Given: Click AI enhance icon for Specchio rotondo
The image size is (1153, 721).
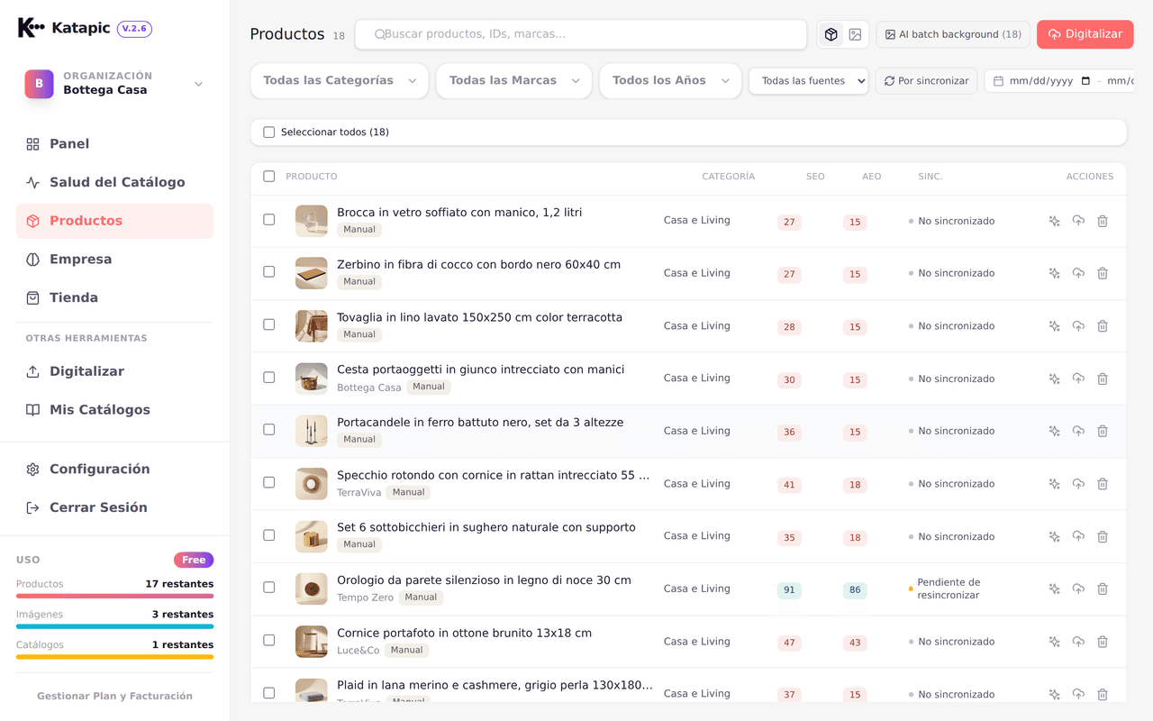Looking at the screenshot, I should (1054, 484).
